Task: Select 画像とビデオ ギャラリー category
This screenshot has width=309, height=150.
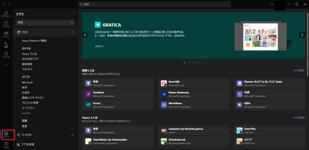Action: [x=33, y=98]
